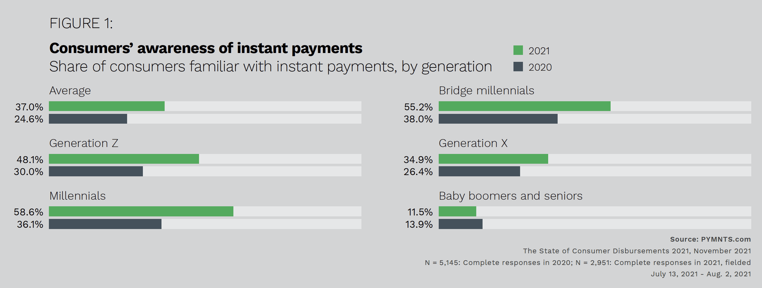The width and height of the screenshot is (762, 288).
Task: Select the green Average 2021 bar
Action: (107, 106)
